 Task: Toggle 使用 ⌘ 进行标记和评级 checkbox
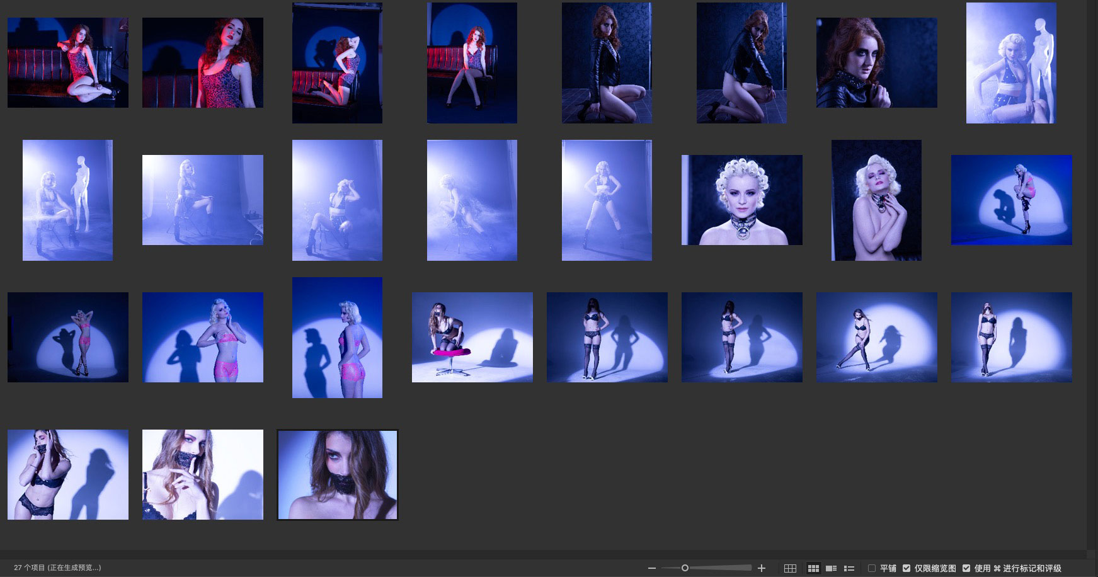pos(966,568)
